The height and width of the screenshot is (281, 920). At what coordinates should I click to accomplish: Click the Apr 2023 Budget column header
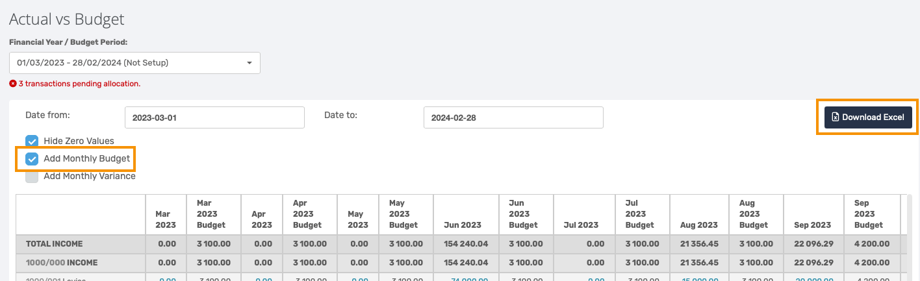click(x=310, y=214)
